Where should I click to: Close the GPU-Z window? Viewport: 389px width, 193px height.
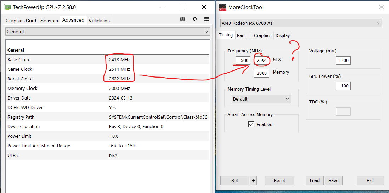(x=204, y=7)
